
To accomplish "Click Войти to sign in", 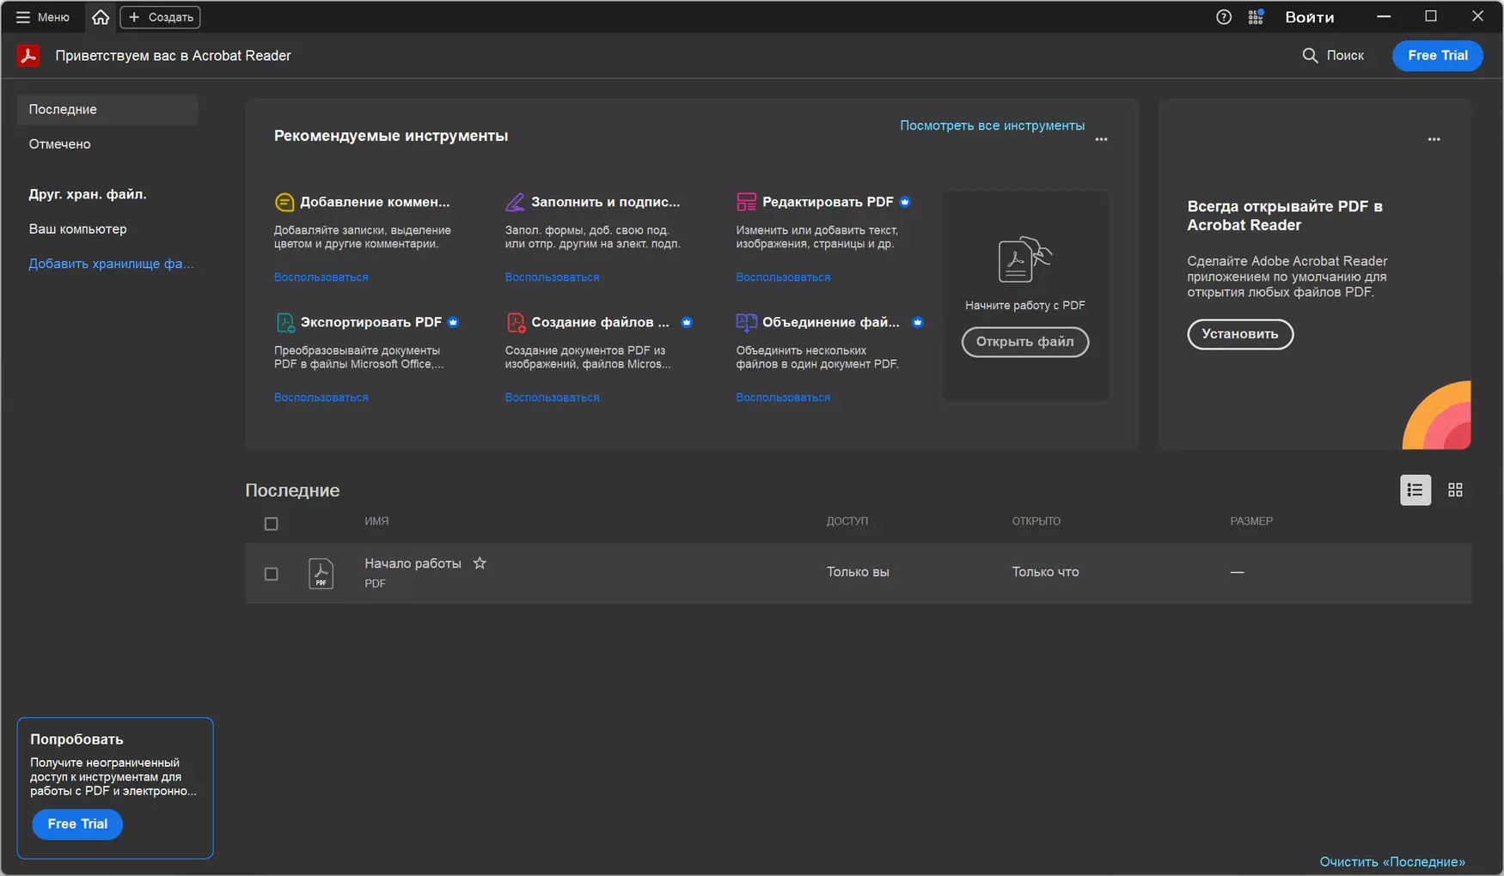I will [x=1310, y=17].
